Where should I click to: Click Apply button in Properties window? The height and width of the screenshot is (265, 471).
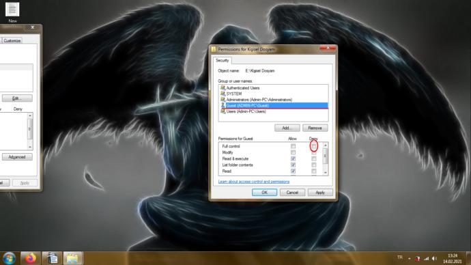(25, 183)
